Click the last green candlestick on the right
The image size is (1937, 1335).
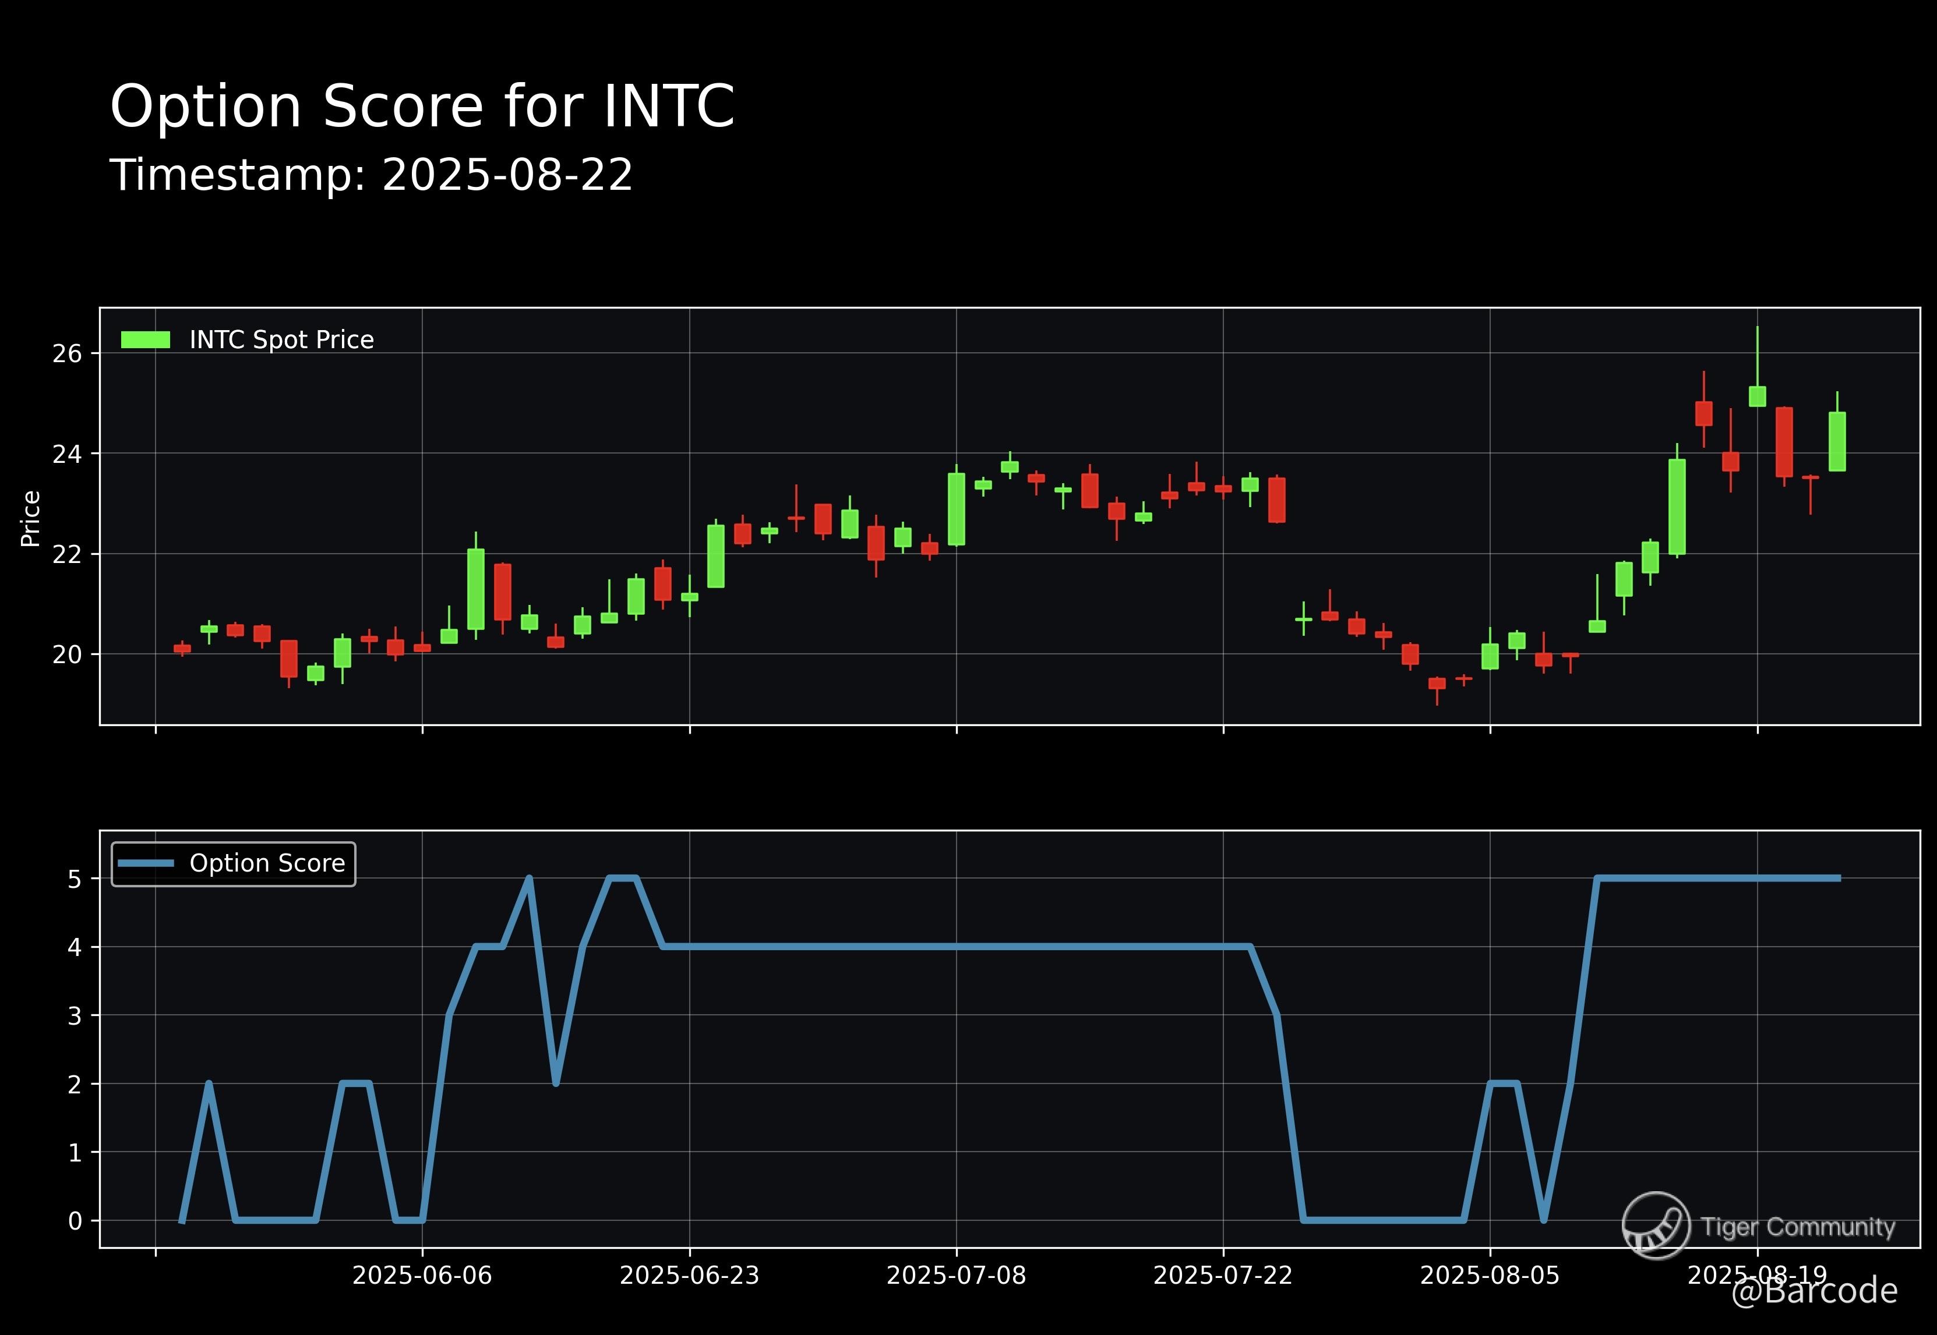coord(1837,442)
